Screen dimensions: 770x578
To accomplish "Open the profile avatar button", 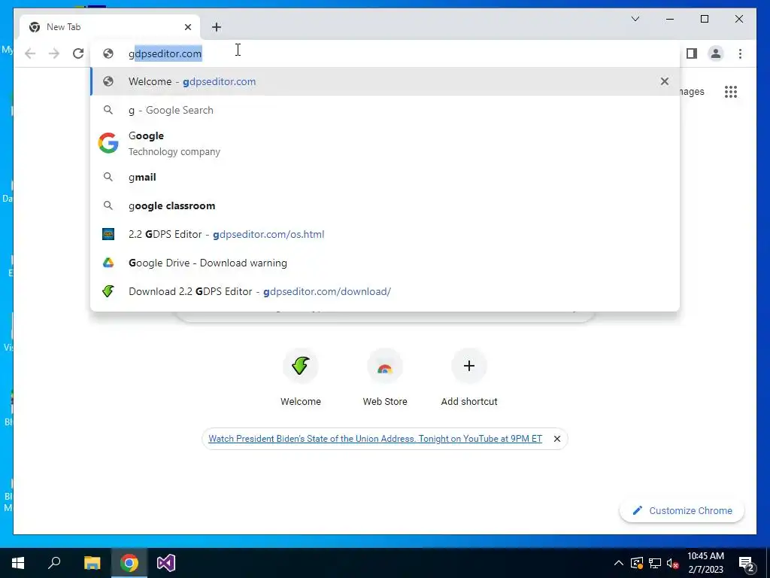I will coord(716,53).
